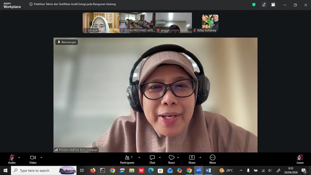Click the pen annotation icon in title bar
311x175 pixels.
pyautogui.click(x=264, y=5)
